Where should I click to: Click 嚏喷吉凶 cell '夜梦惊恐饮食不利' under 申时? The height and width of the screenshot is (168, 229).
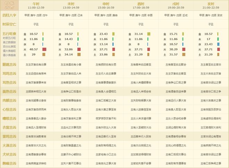tap(106, 119)
